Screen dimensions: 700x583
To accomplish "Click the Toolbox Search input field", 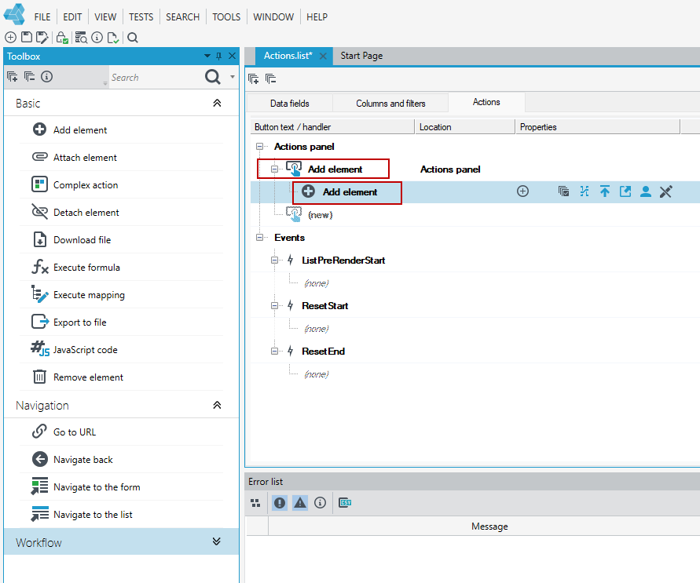I will point(156,77).
